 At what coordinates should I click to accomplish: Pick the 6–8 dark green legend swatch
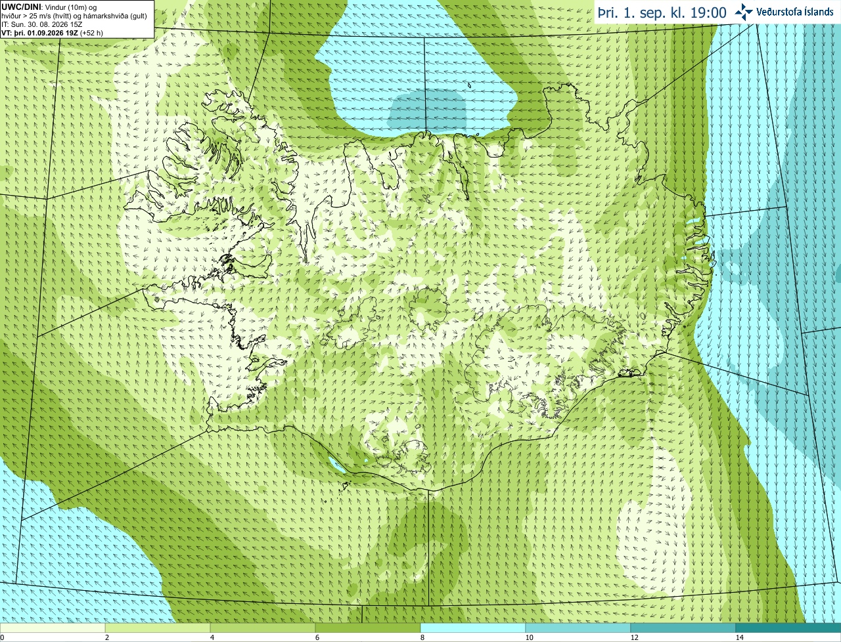click(368, 628)
